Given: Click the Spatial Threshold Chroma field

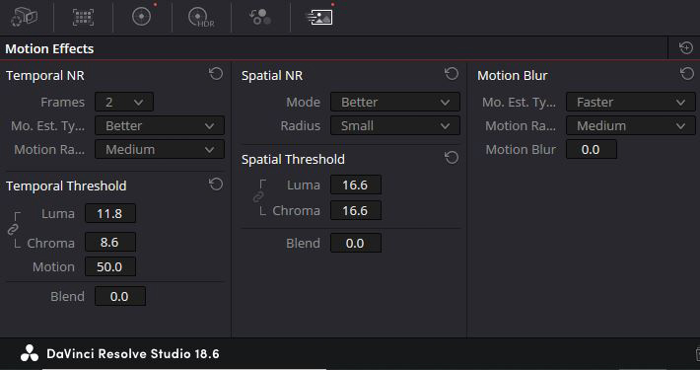Looking at the screenshot, I should [x=356, y=210].
